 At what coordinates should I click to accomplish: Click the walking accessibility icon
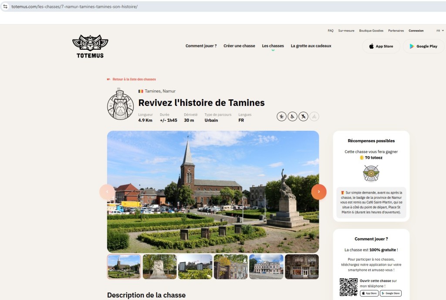click(x=281, y=116)
